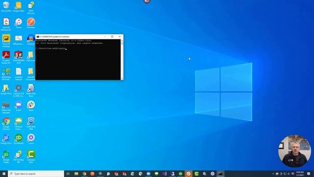Close the cmd.exe window

click(x=120, y=36)
